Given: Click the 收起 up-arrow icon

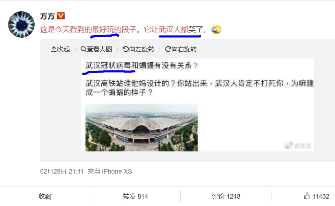Looking at the screenshot, I should (54, 49).
